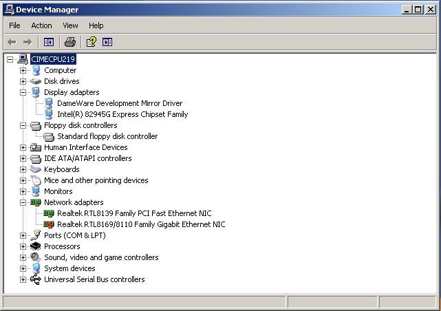The image size is (441, 311).
Task: Expand the Computer node
Action: pyautogui.click(x=23, y=70)
